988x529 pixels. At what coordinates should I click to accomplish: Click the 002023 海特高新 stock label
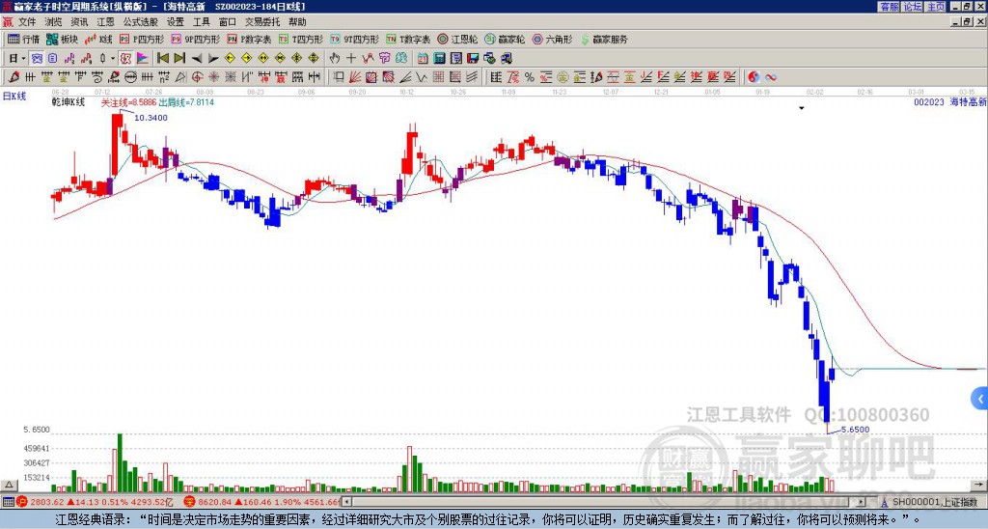click(949, 101)
